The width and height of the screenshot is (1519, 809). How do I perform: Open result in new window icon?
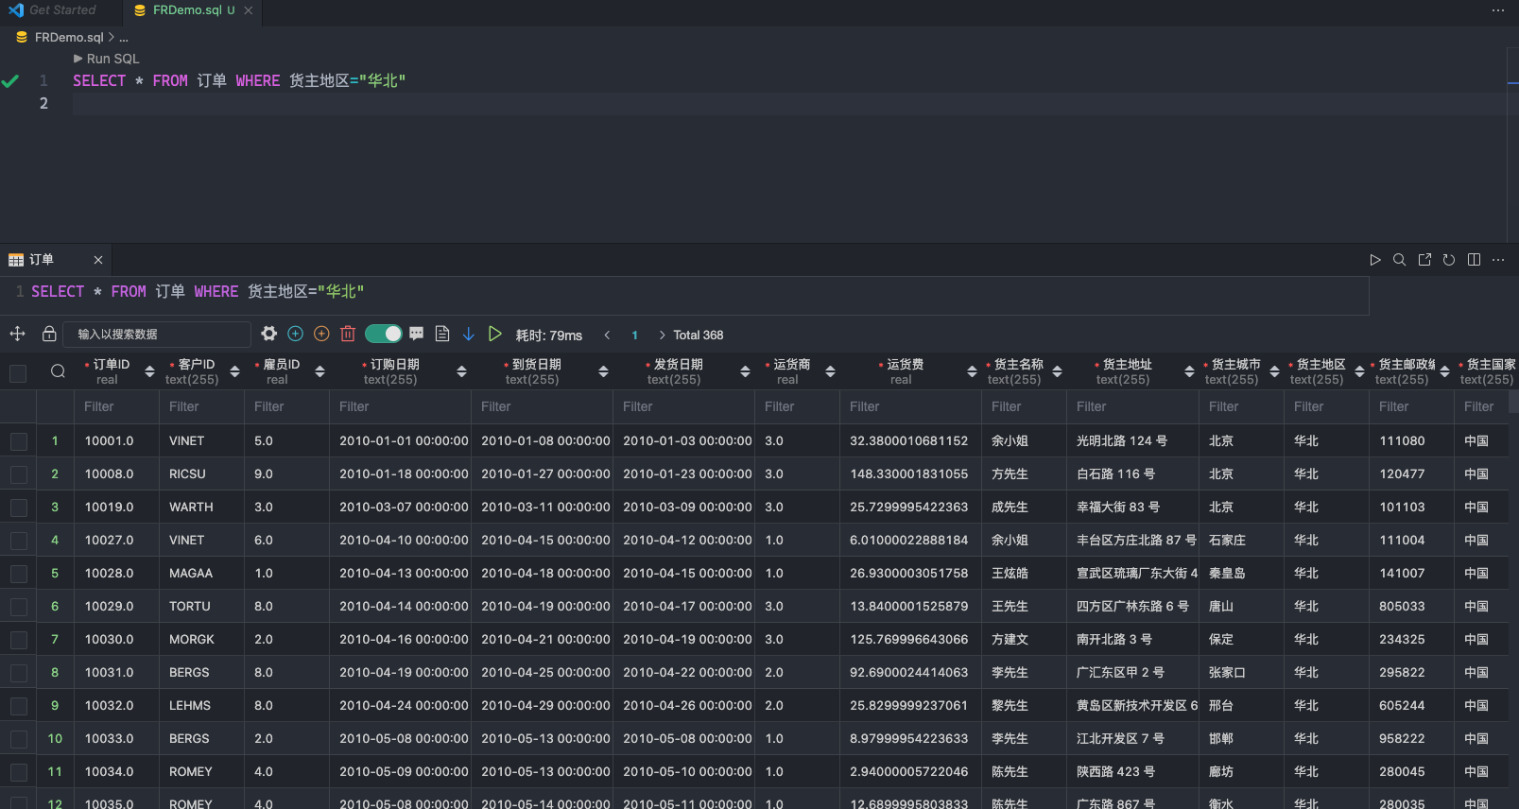click(x=1424, y=260)
